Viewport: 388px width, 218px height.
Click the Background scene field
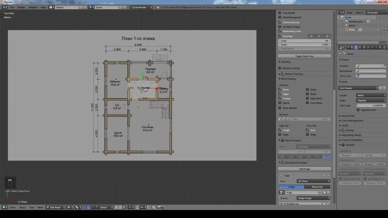point(370,71)
